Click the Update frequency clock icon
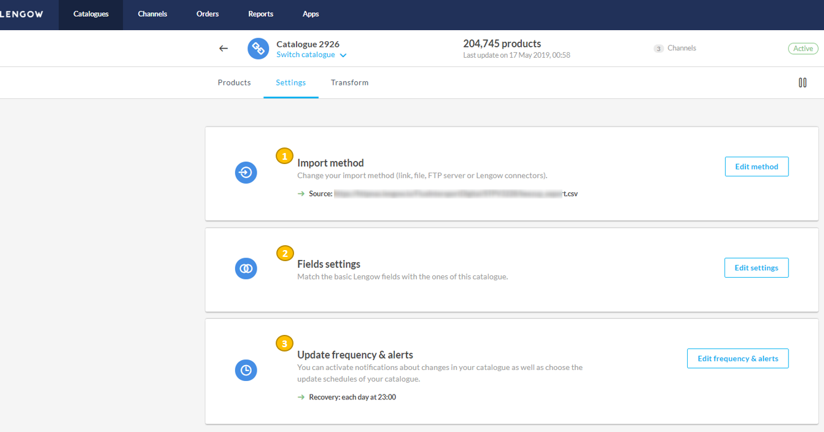Image resolution: width=824 pixels, height=432 pixels. click(246, 370)
